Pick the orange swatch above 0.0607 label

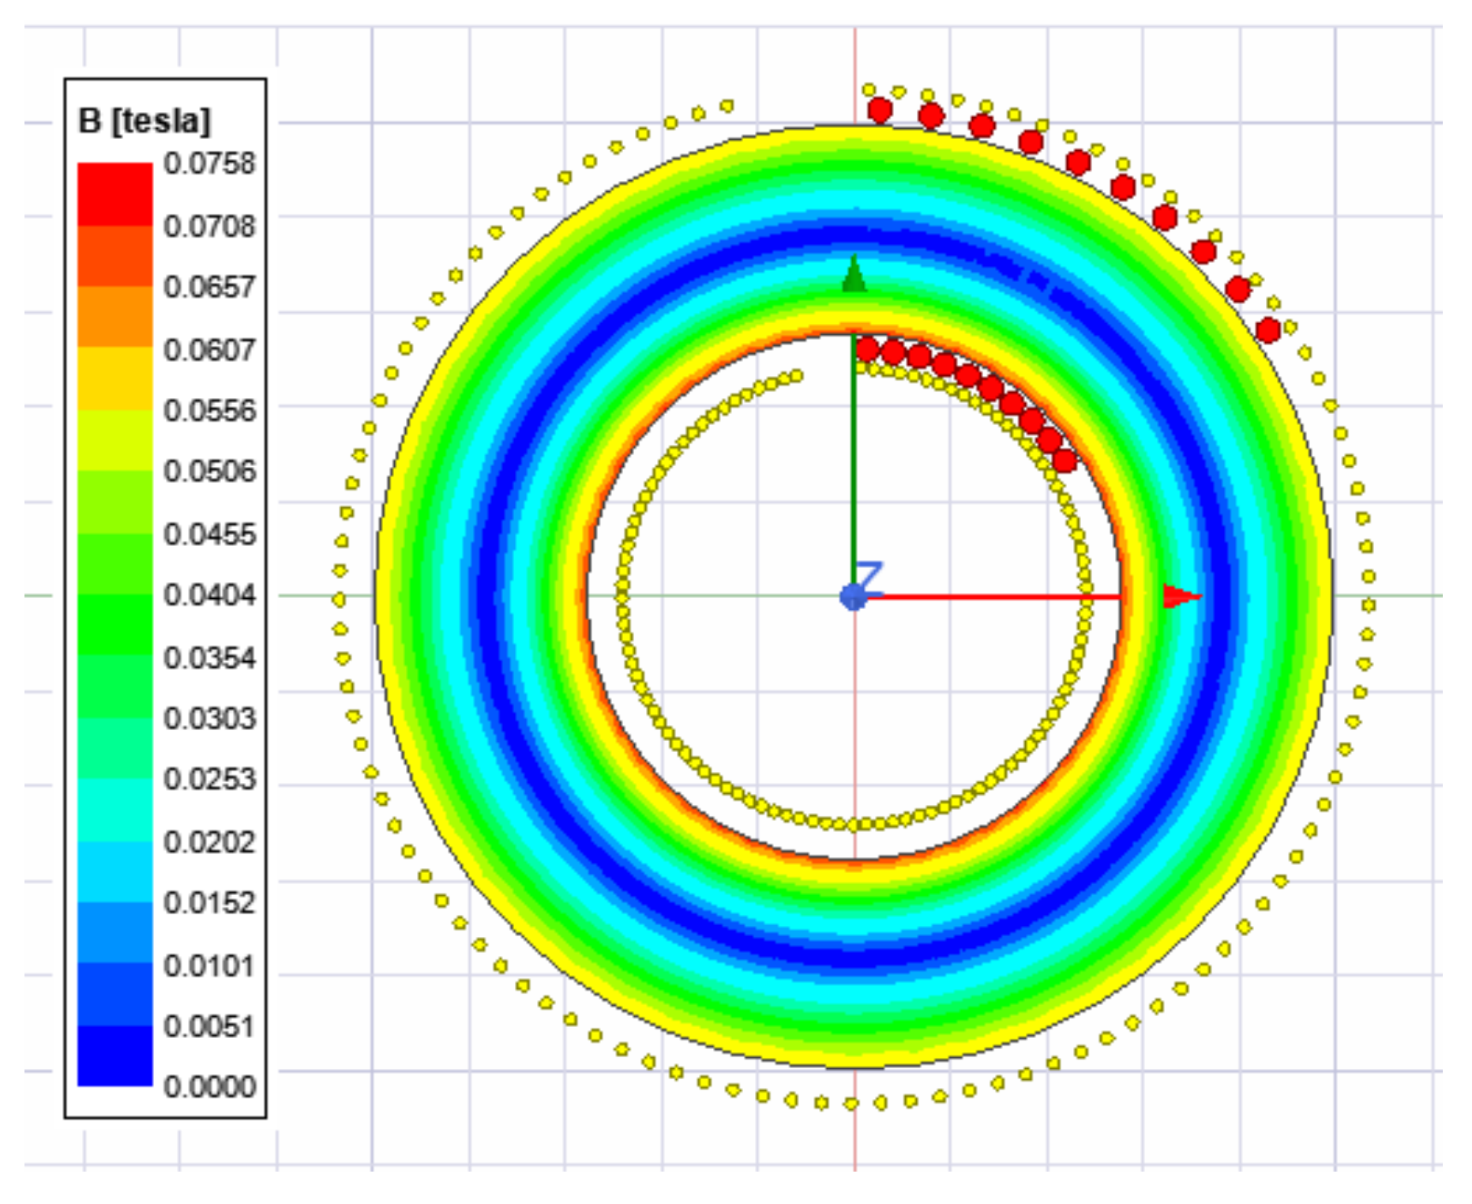click(x=115, y=316)
